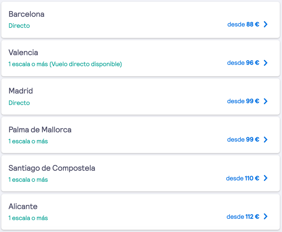The height and width of the screenshot is (232, 282).
Task: Open the 'desde 112 €' Alicante price
Action: 243,217
